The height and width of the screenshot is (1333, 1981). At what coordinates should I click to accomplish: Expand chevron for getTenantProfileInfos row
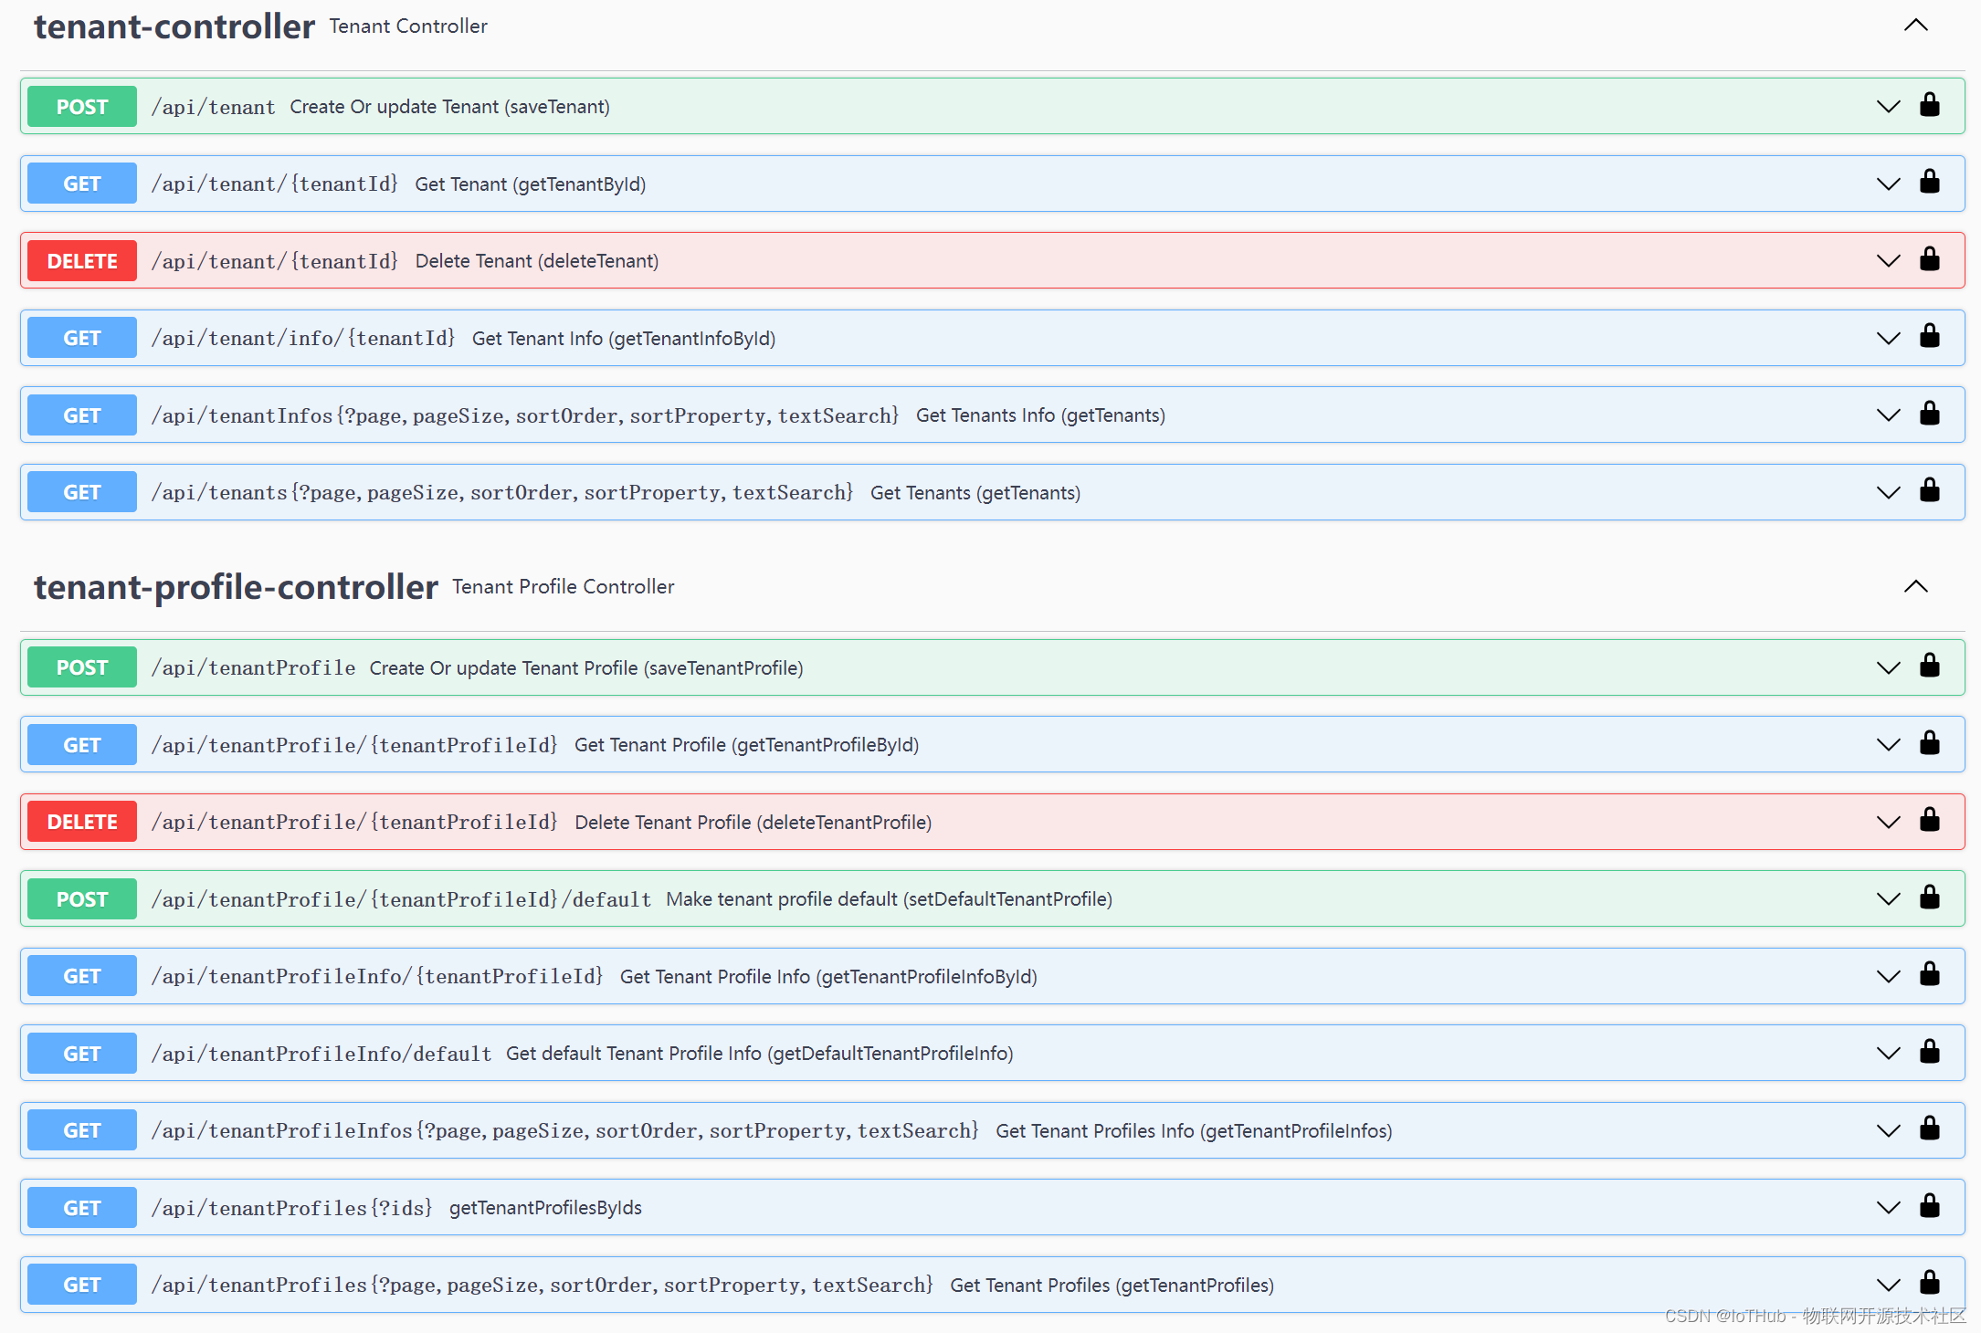point(1888,1130)
